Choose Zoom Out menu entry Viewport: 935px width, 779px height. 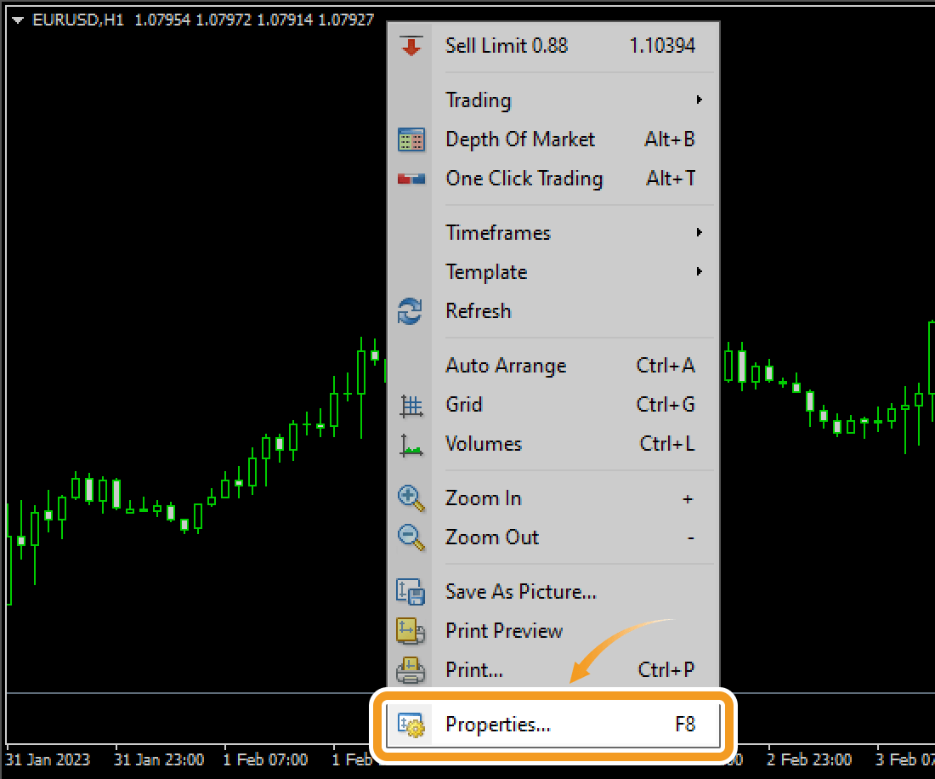click(553, 537)
